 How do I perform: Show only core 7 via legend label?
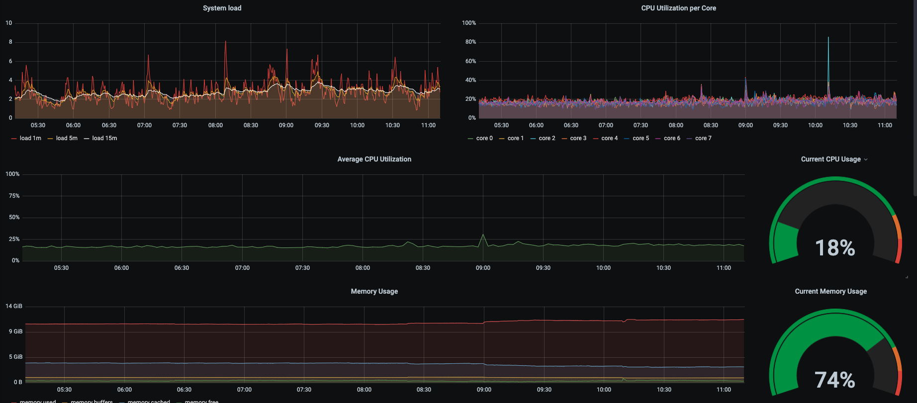tap(703, 138)
